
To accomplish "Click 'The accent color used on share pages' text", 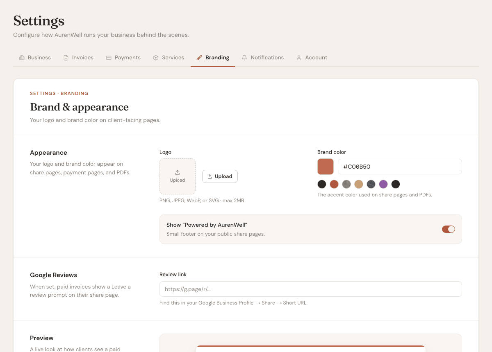I will pyautogui.click(x=375, y=195).
